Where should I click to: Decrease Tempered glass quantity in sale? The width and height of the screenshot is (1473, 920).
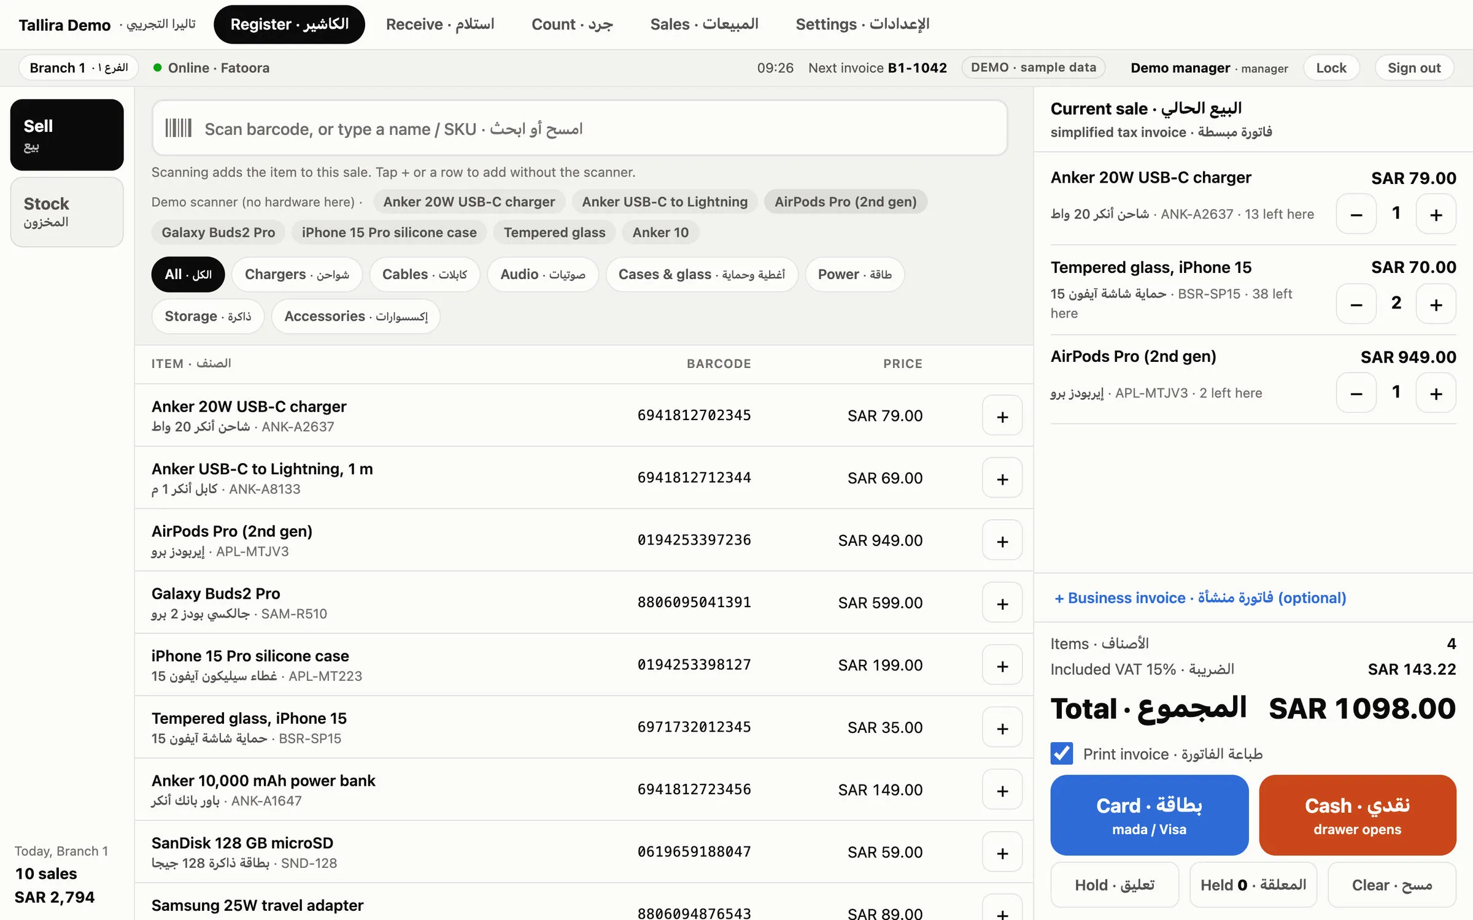point(1356,304)
